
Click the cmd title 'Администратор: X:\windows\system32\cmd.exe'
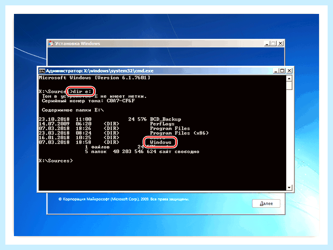click(x=99, y=71)
